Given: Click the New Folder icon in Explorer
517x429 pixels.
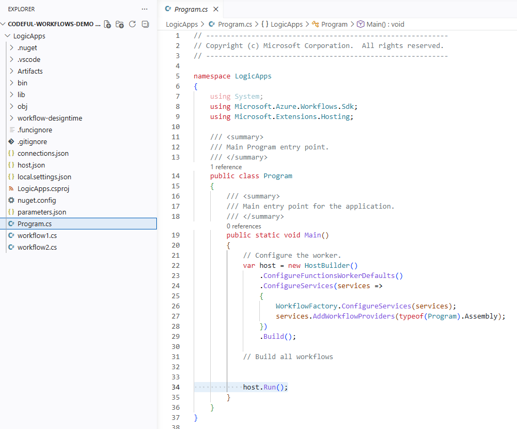Looking at the screenshot, I should pos(120,24).
